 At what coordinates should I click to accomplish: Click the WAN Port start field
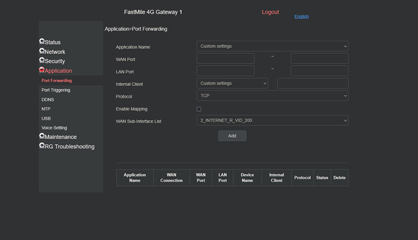tap(225, 58)
